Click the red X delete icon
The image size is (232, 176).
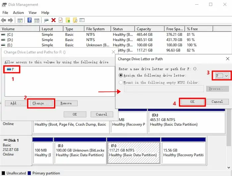tap(53, 20)
